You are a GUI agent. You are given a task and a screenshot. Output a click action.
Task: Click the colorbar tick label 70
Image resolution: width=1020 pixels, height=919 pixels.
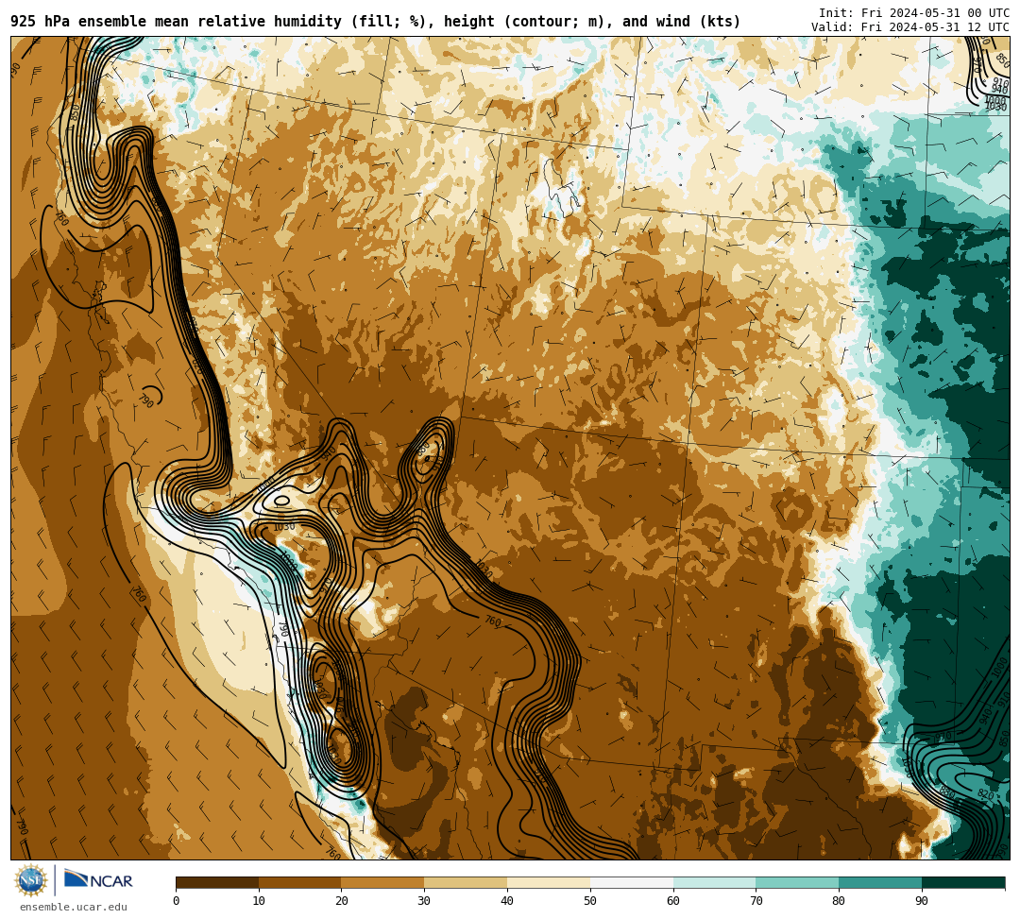(756, 901)
